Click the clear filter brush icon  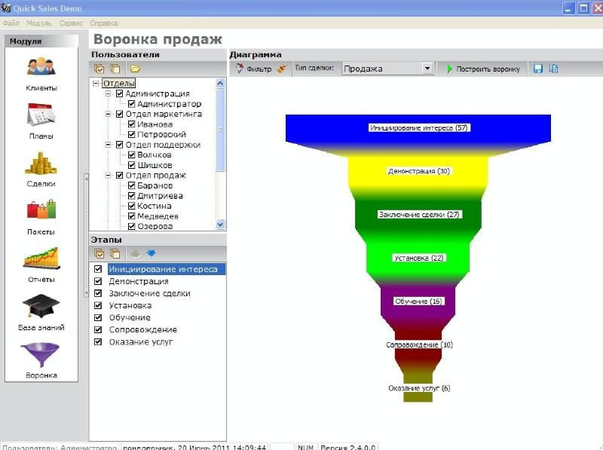(282, 68)
